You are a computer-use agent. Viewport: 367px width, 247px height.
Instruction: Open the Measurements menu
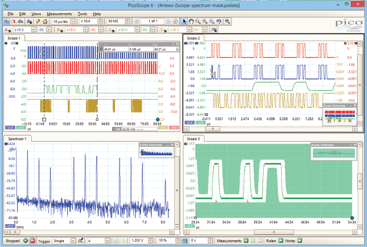coord(59,14)
